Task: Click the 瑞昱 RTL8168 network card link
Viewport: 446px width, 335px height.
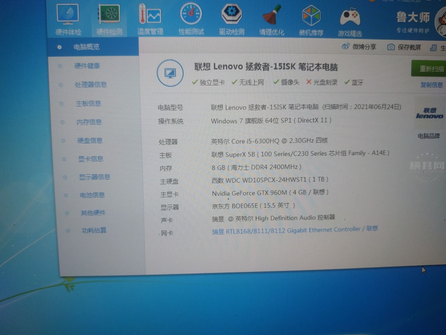Action: pos(295,230)
